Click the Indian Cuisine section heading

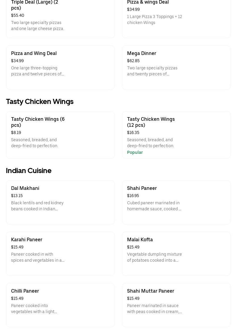pyautogui.click(x=29, y=171)
